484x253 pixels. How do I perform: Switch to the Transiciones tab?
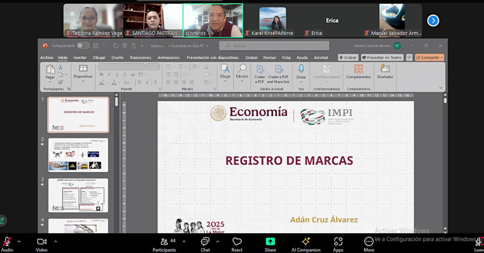tap(140, 58)
